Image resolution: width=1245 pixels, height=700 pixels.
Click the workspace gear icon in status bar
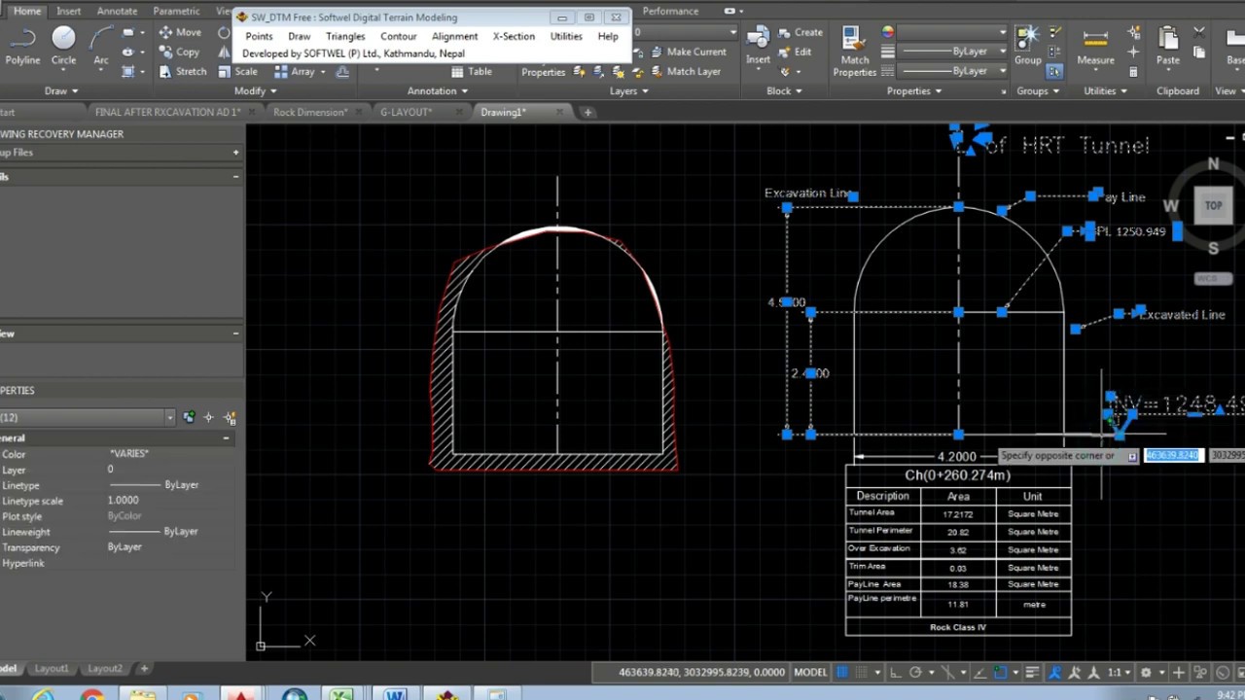[x=1146, y=672]
